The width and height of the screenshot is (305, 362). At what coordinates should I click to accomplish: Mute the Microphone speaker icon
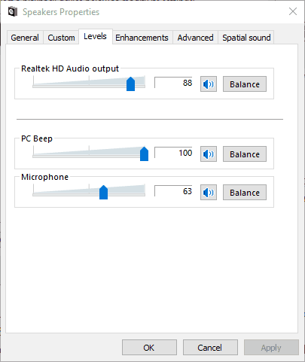209,193
